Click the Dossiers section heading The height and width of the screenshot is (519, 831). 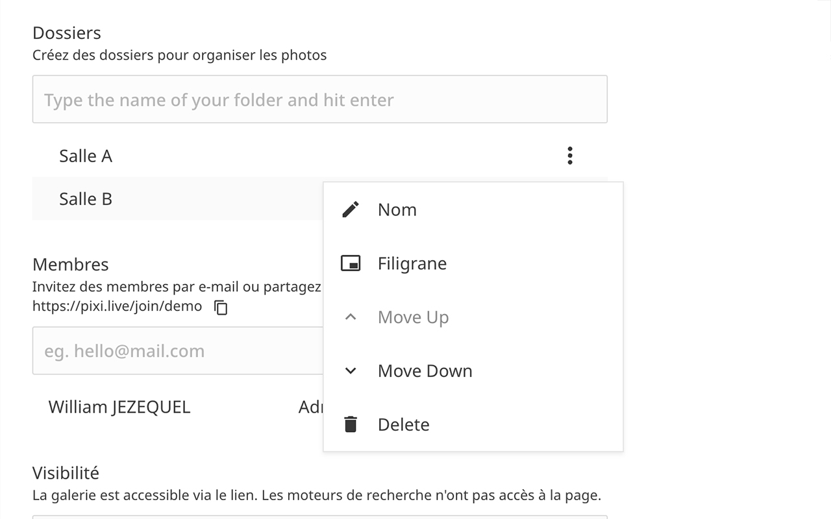click(67, 32)
